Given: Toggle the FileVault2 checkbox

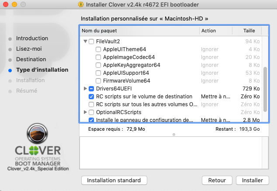Looking at the screenshot, I should 91,42.
